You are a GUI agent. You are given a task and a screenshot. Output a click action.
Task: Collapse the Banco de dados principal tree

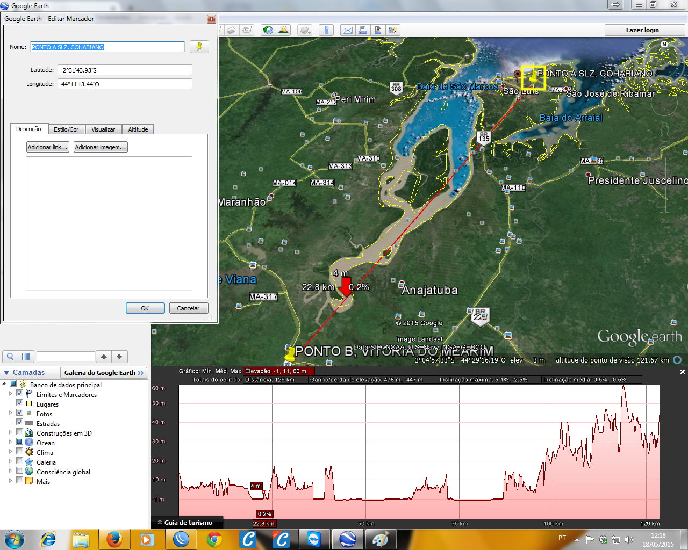pos(4,384)
